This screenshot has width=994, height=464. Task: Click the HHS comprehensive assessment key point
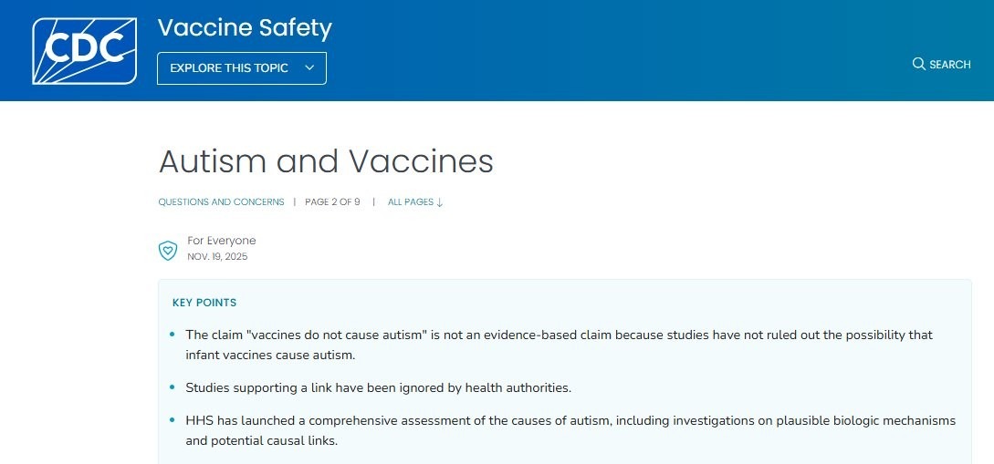pyautogui.click(x=570, y=430)
